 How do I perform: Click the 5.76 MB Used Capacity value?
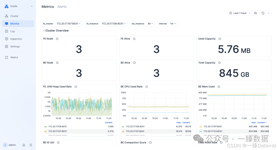pyautogui.click(x=234, y=49)
